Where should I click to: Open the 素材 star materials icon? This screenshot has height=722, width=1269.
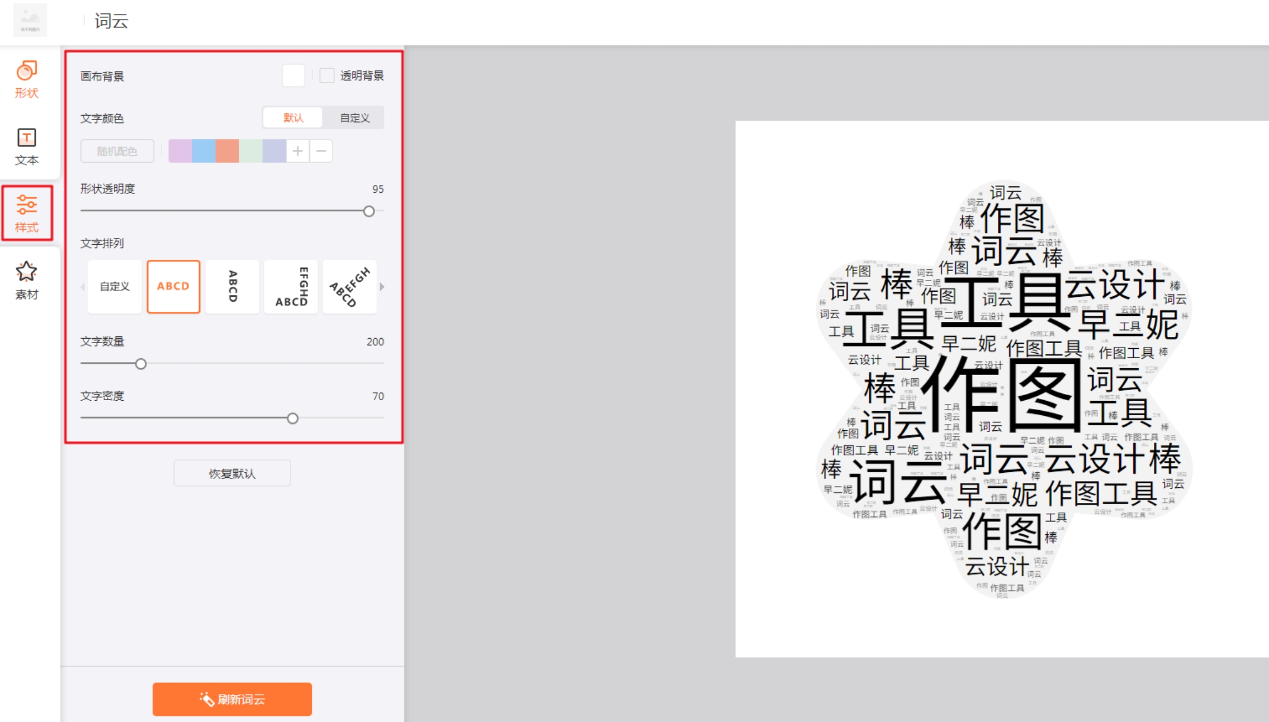tap(26, 281)
